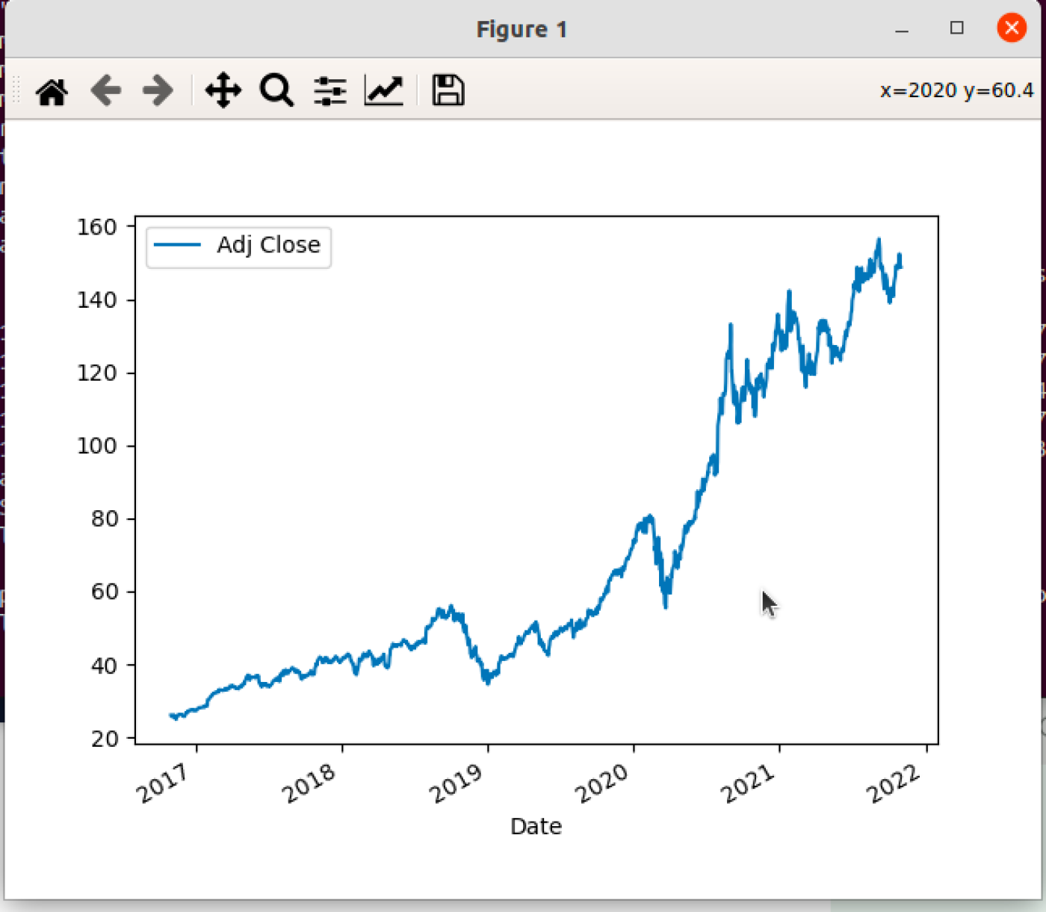Click the 20 y-axis tick label
1046x912 pixels.
[105, 738]
